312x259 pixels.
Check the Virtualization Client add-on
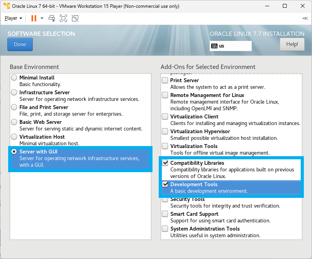click(165, 116)
